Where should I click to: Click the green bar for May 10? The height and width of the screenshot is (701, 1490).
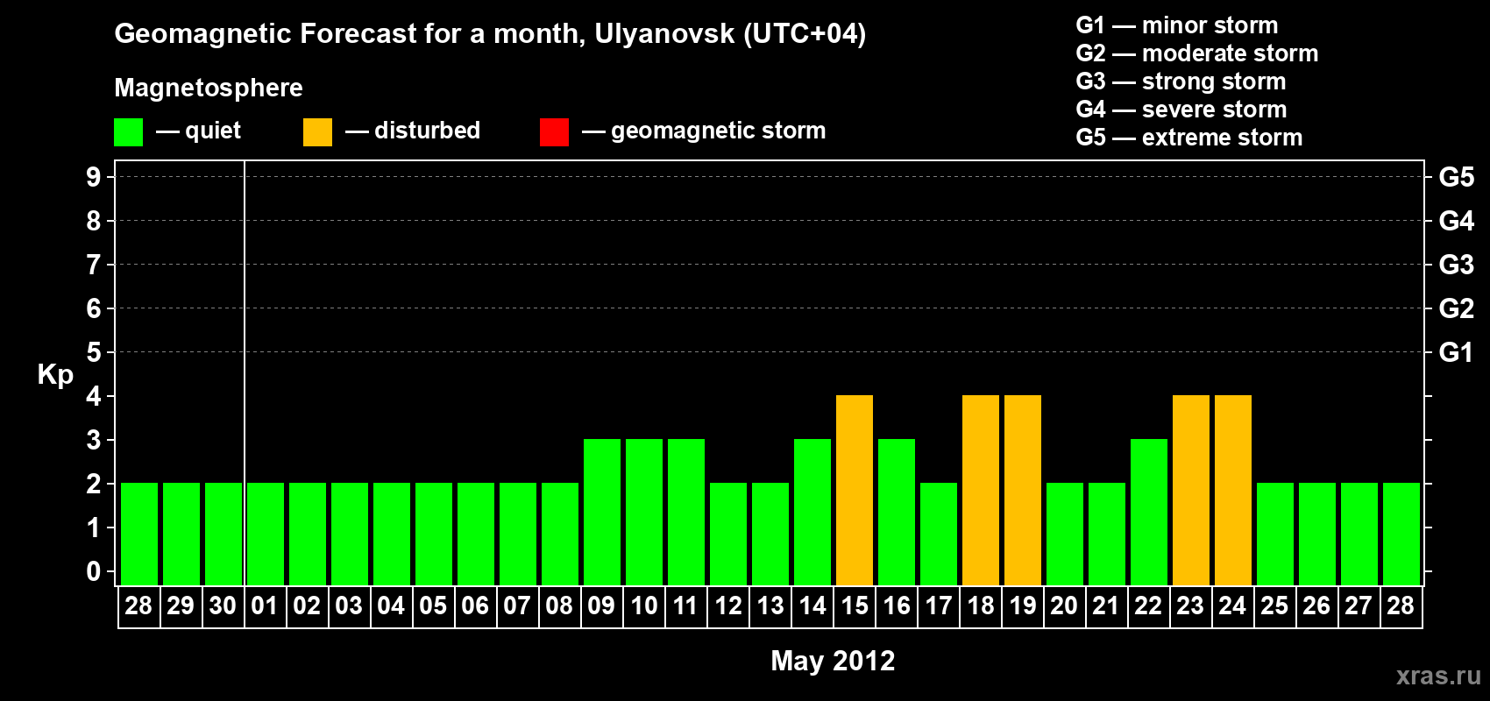644,512
